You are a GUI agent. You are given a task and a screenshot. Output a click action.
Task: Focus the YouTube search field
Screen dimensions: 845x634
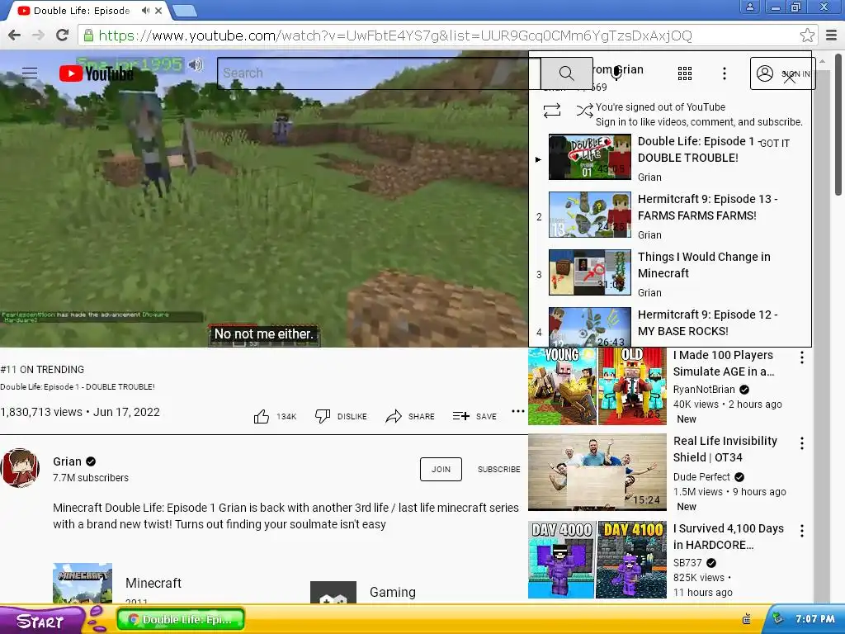(x=379, y=73)
